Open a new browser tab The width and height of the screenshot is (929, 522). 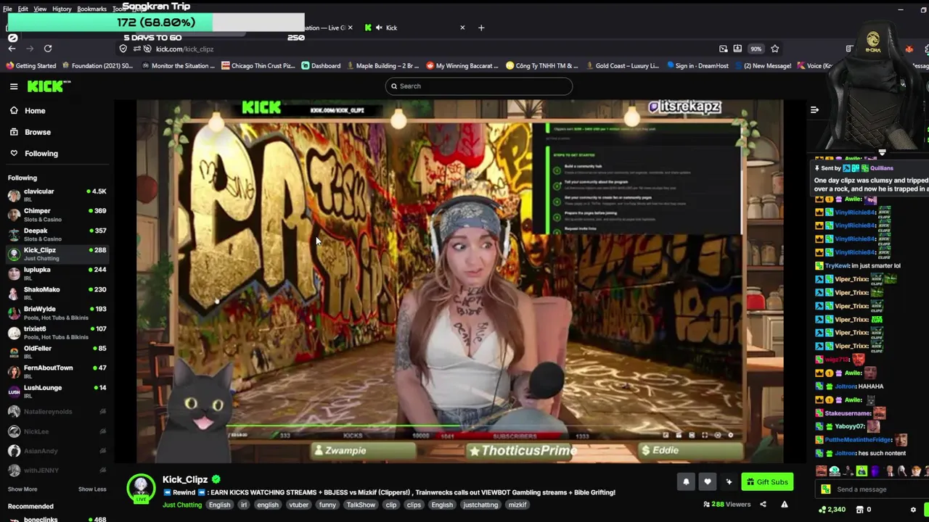[x=481, y=28]
